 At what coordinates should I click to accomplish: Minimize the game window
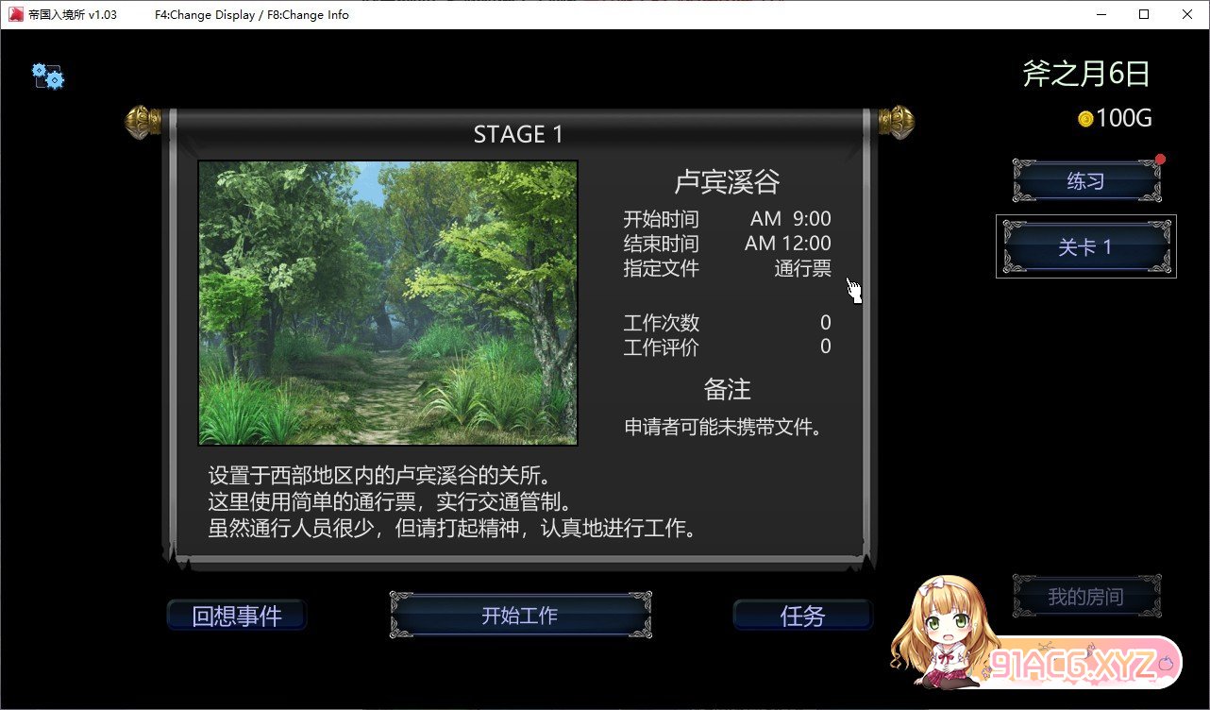pyautogui.click(x=1101, y=14)
